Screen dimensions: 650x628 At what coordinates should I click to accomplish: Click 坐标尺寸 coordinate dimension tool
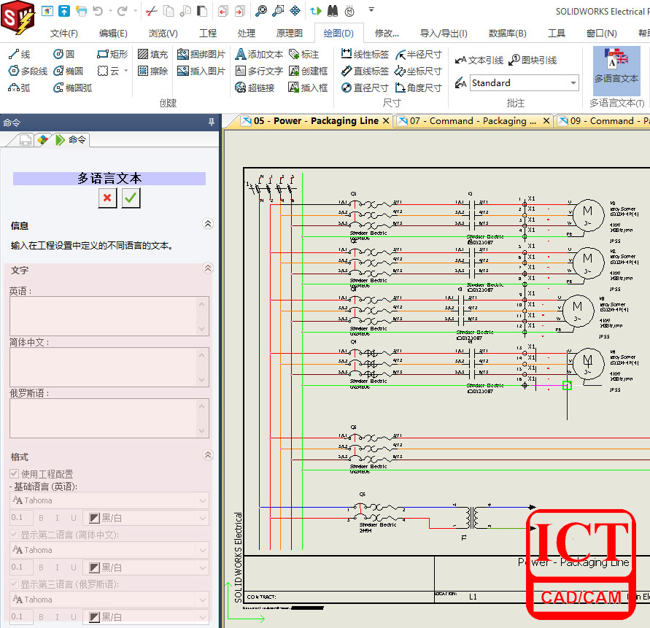(x=418, y=71)
